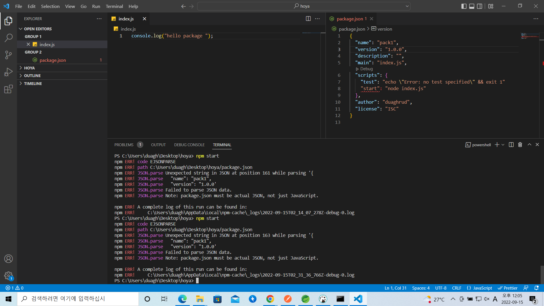Screen dimensions: 544x306
Task: Open the Run menu
Action: click(96, 6)
